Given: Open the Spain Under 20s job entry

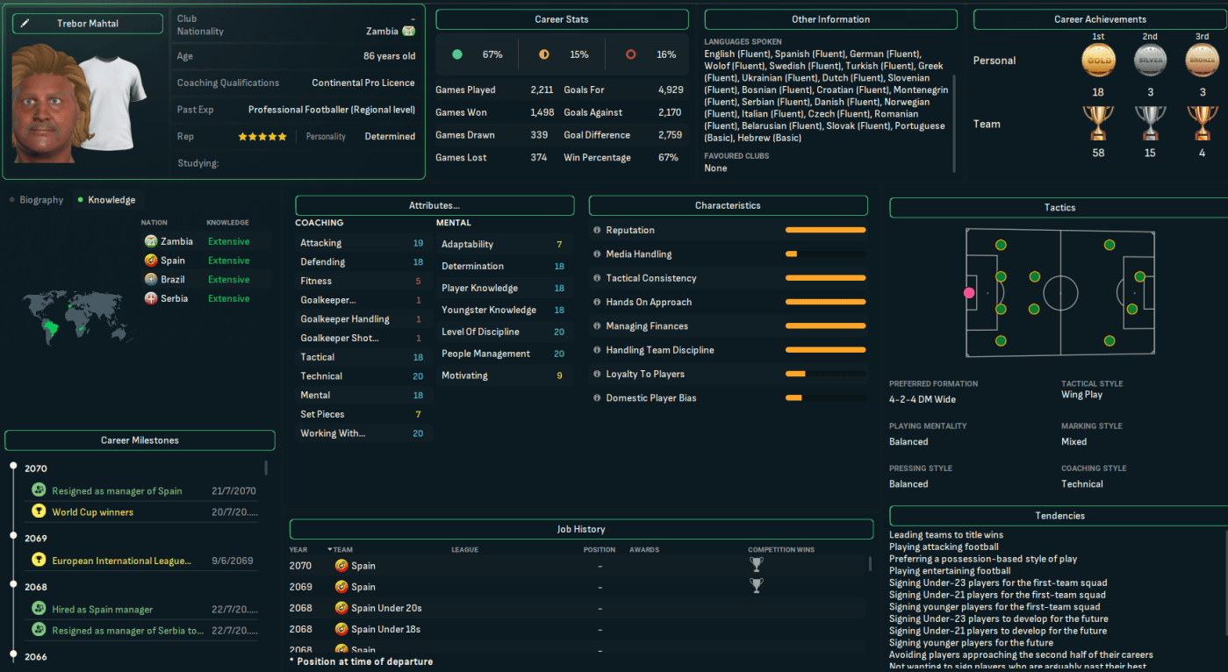Looking at the screenshot, I should pyautogui.click(x=386, y=608).
